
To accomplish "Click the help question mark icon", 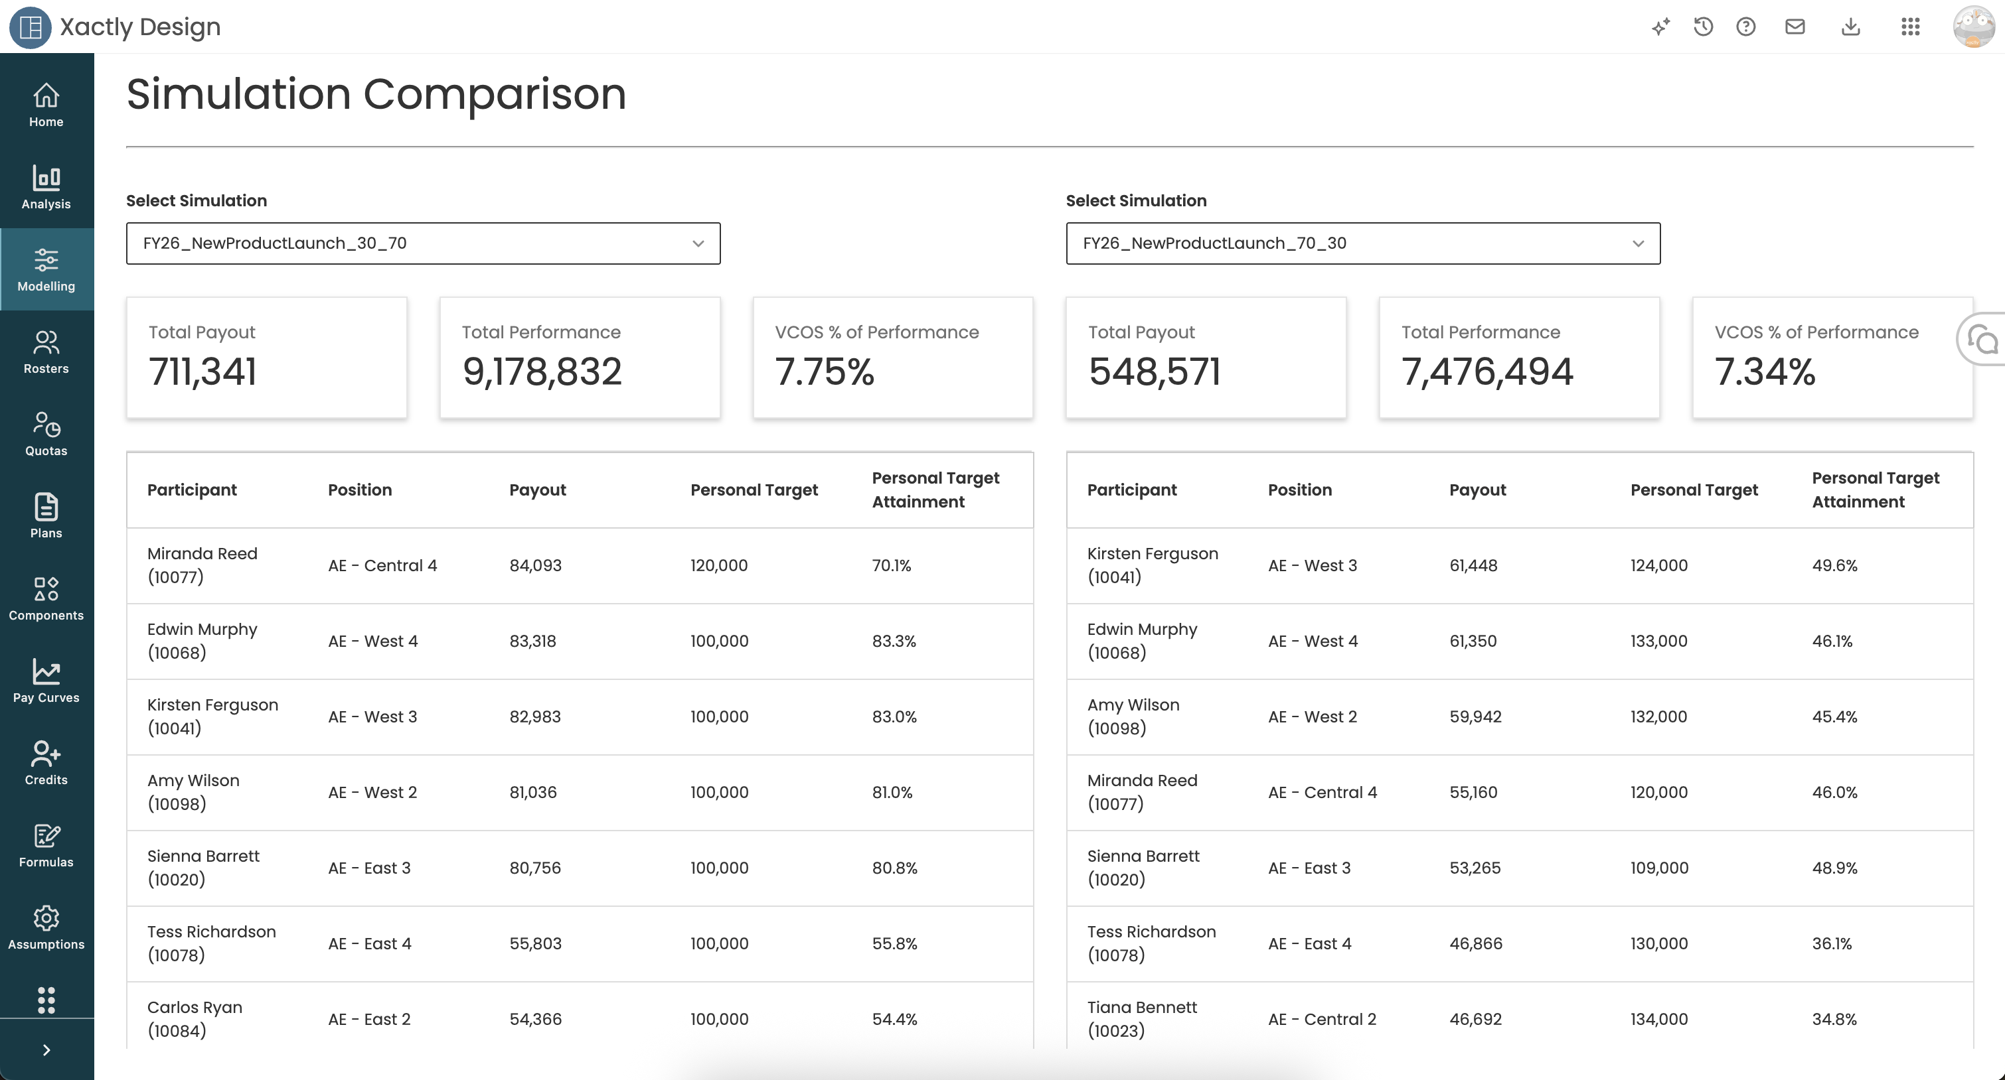I will point(1746,27).
